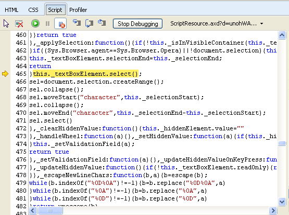Image resolution: width=289 pixels, height=215 pixels.
Task: Click line 471 sel.select()
Action: tap(51, 120)
